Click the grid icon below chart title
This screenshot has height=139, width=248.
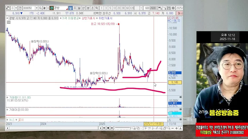pyautogui.click(x=9, y=22)
